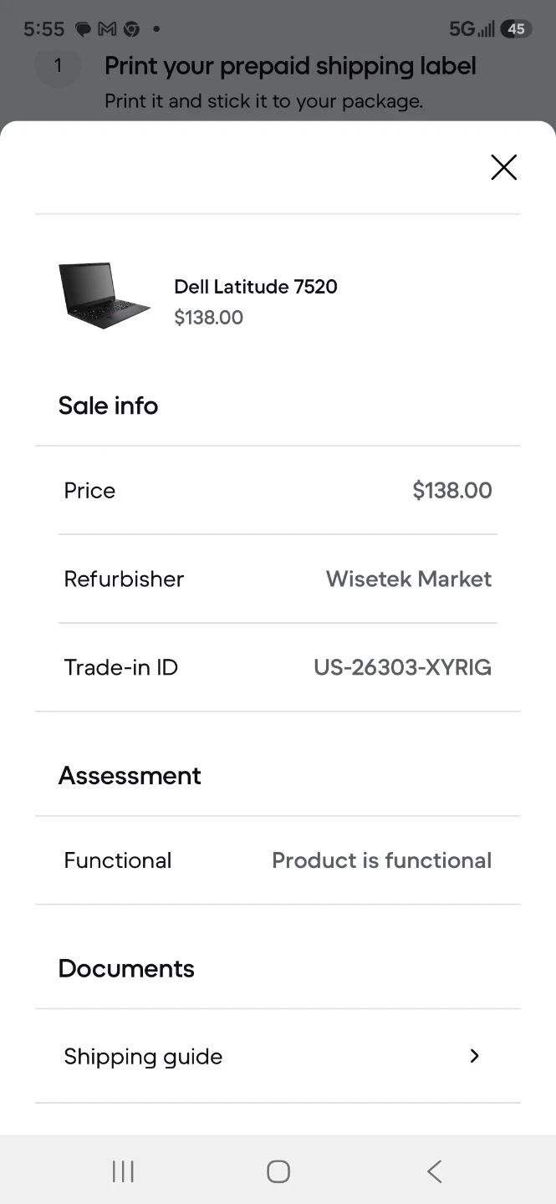Screen dimensions: 556x1204
Task: Select the Trade-in ID US-26303-XYRIG value
Action: pyautogui.click(x=402, y=667)
